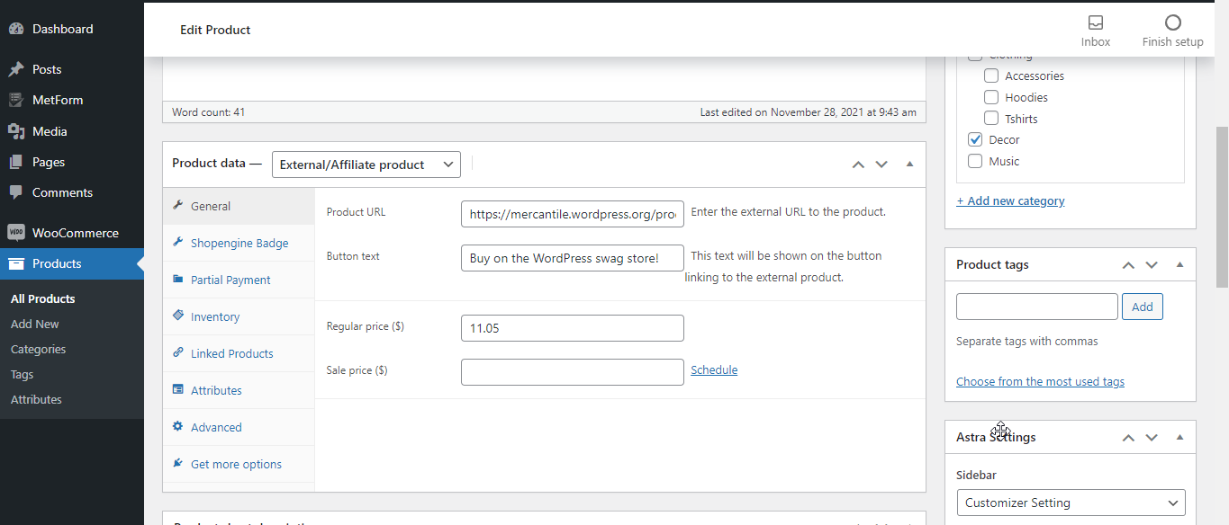The image size is (1229, 525).
Task: Click the Finish setup circle icon
Action: tap(1172, 23)
